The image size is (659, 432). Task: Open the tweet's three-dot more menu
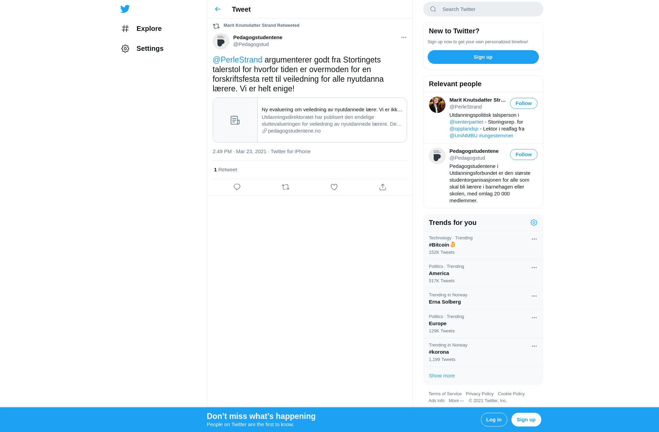[404, 37]
